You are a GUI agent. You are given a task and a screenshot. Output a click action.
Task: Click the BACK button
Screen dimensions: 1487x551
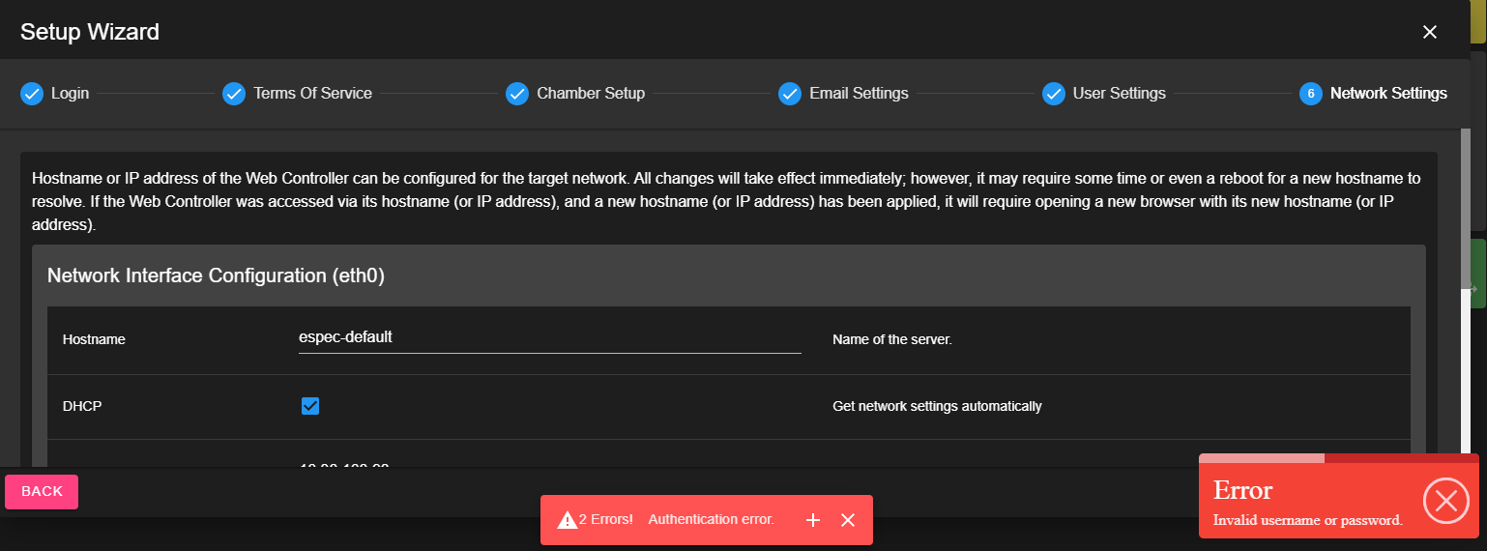pos(42,491)
